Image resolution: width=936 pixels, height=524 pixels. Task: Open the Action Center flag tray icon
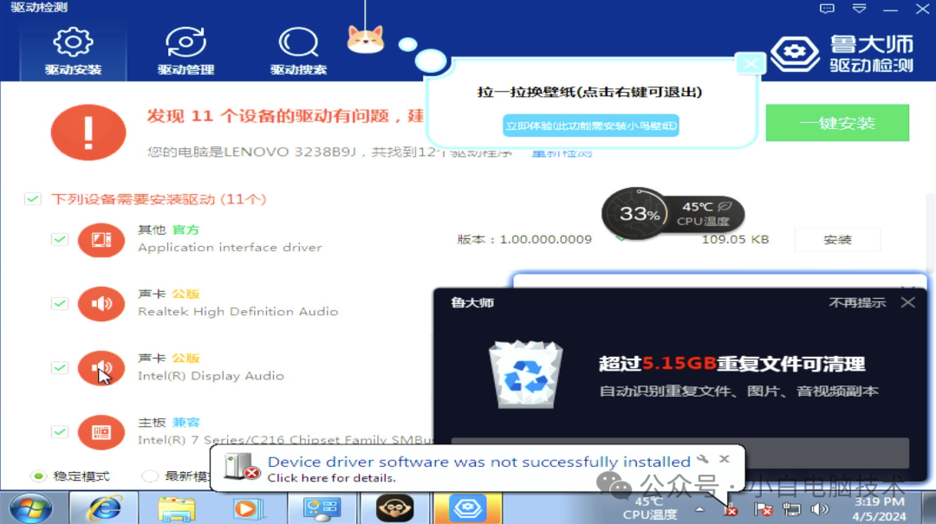[763, 509]
